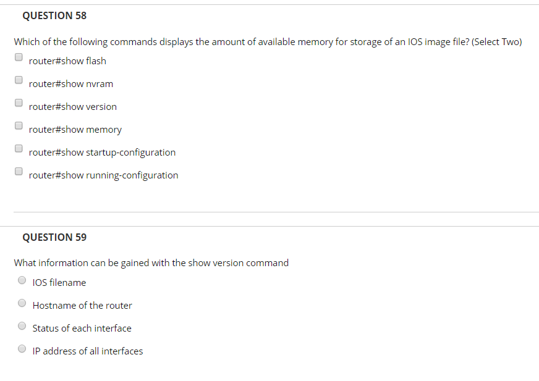
Task: Check 'router#show running-configuration' option
Action: click(19, 171)
